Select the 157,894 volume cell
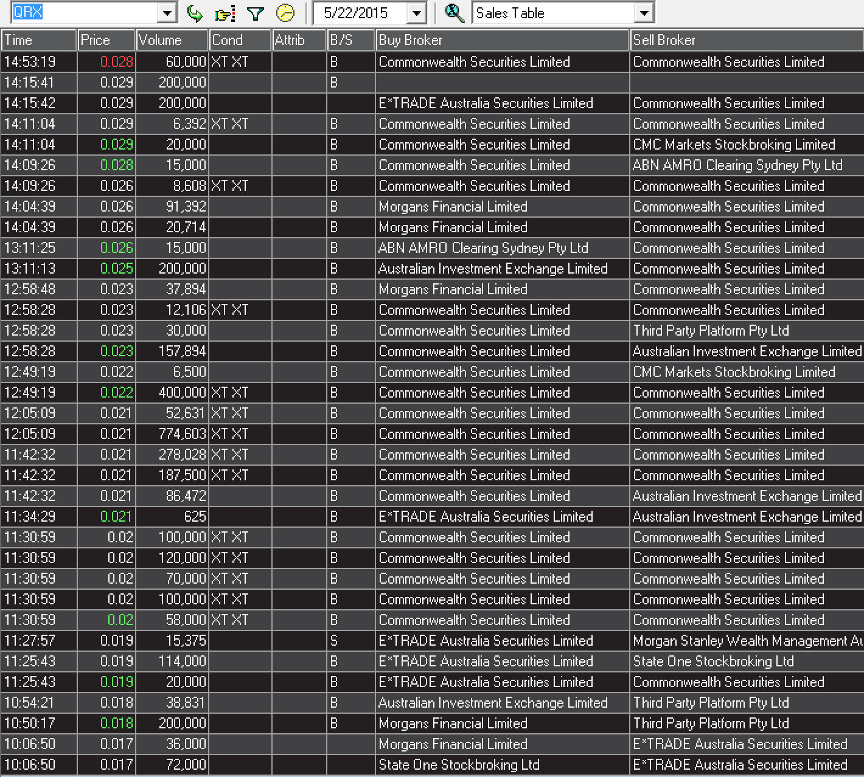 pyautogui.click(x=172, y=351)
